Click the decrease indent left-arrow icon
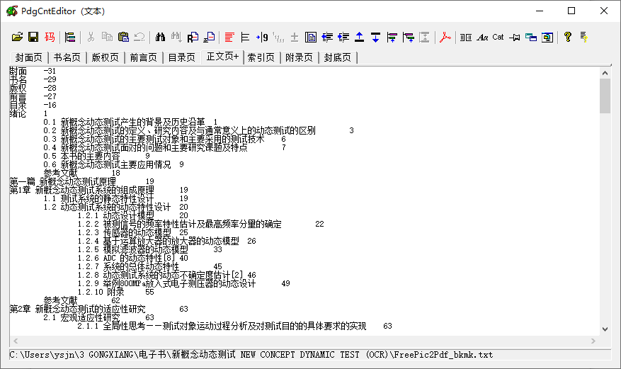The width and height of the screenshot is (621, 369). [327, 38]
